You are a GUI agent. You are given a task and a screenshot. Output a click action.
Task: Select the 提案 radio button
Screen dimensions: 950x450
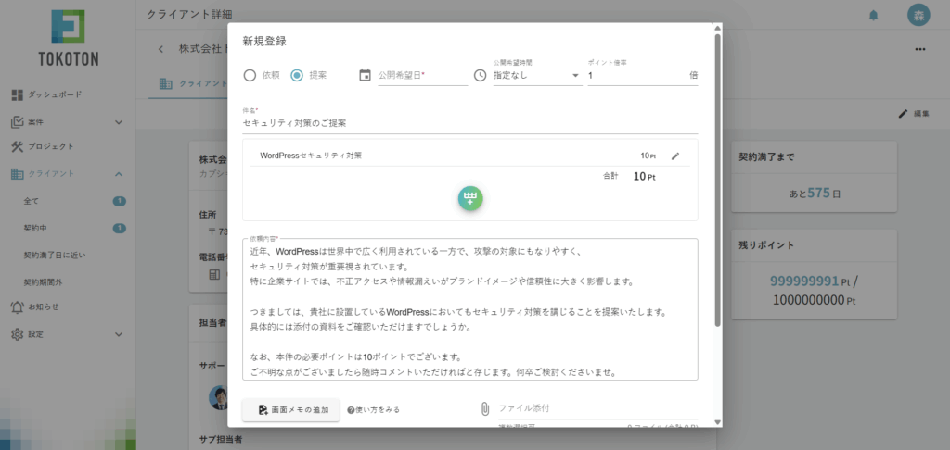(x=297, y=76)
